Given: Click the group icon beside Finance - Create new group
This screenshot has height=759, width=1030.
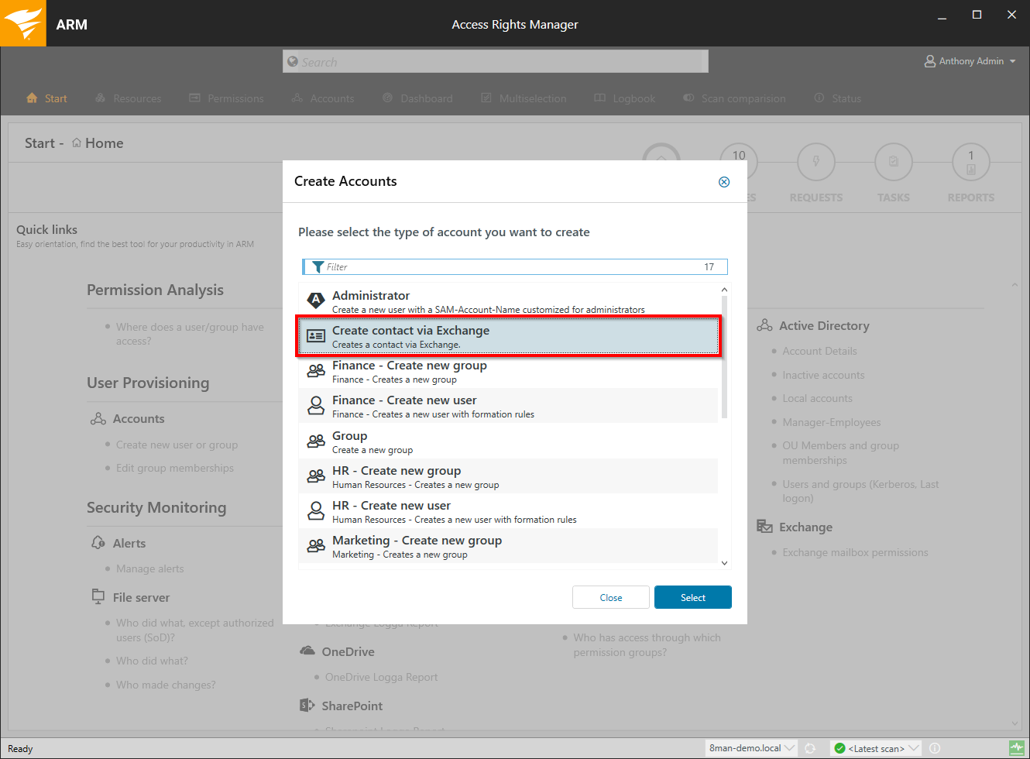Looking at the screenshot, I should coord(315,371).
